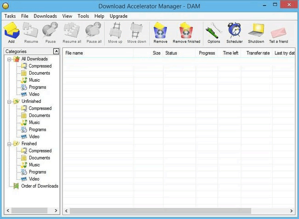
Task: Sort by Size column header
Action: click(148, 53)
